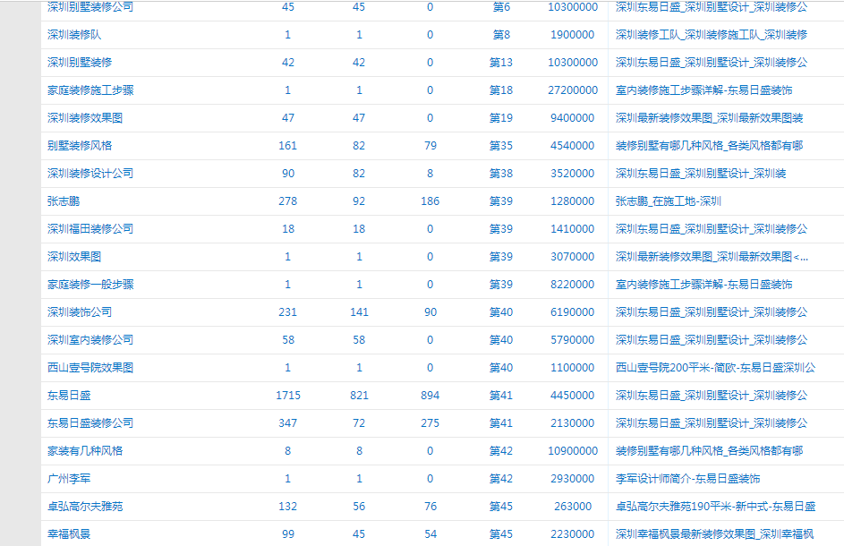
Task: Select result count 4540000
Action: click(x=573, y=146)
